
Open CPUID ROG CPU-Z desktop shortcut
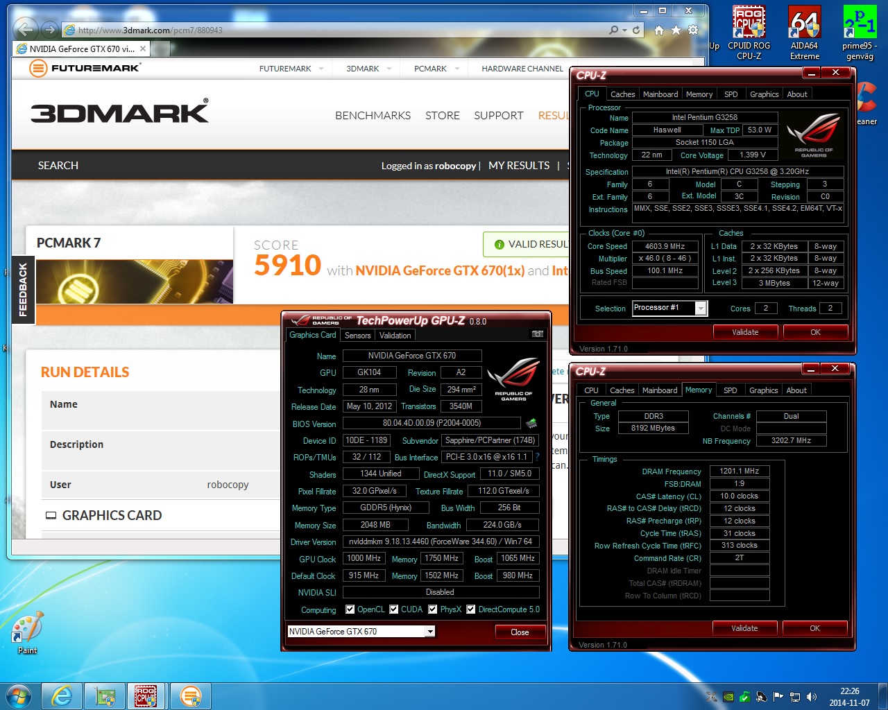749,33
